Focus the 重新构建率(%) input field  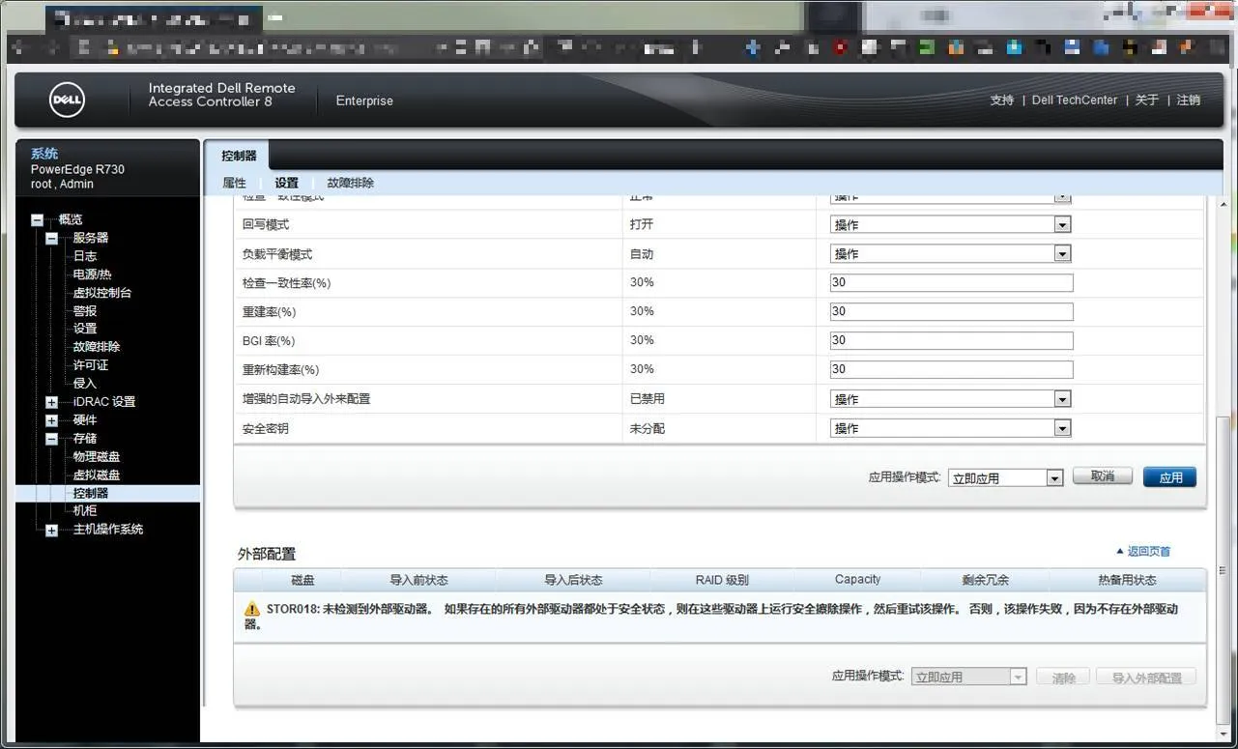click(x=951, y=370)
